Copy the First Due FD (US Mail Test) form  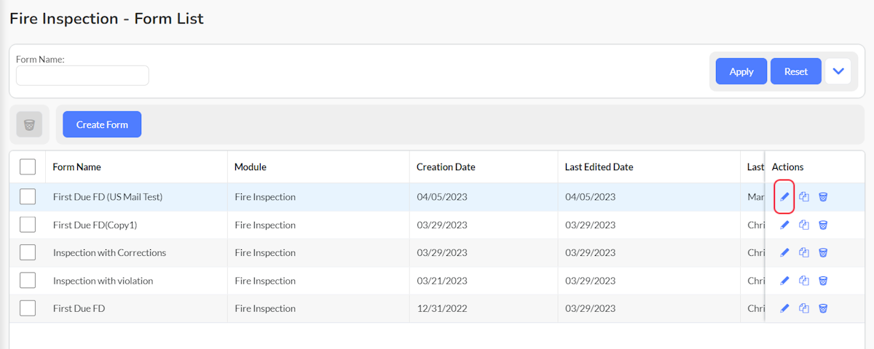pyautogui.click(x=804, y=197)
